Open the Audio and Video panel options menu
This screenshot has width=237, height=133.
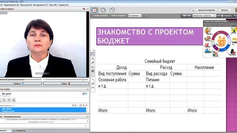[x=87, y=9]
